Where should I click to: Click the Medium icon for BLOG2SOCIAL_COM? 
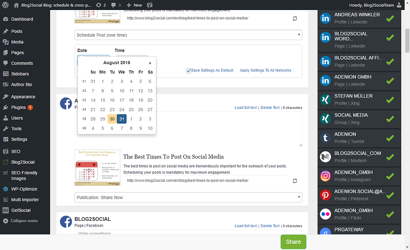click(x=325, y=157)
